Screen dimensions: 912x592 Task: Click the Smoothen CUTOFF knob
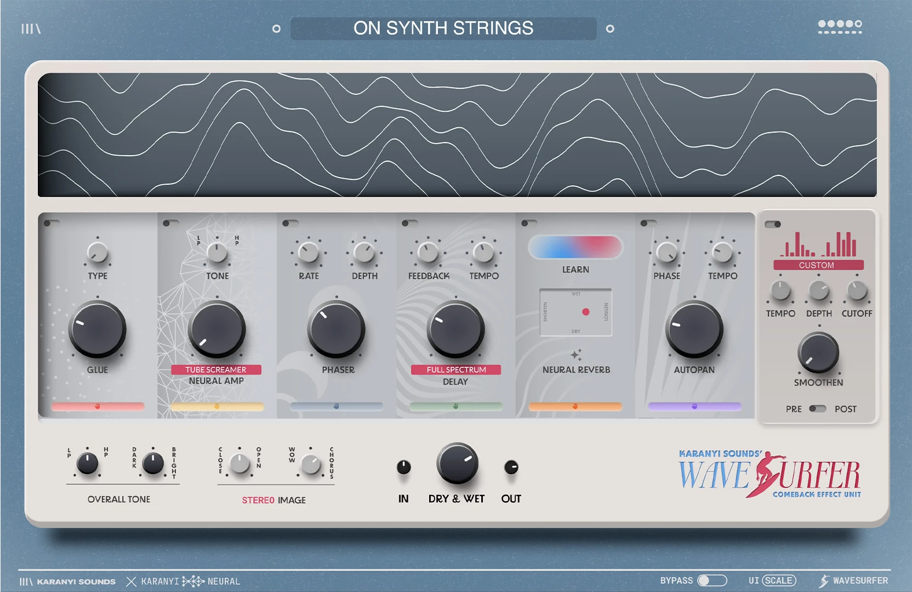[x=857, y=291]
